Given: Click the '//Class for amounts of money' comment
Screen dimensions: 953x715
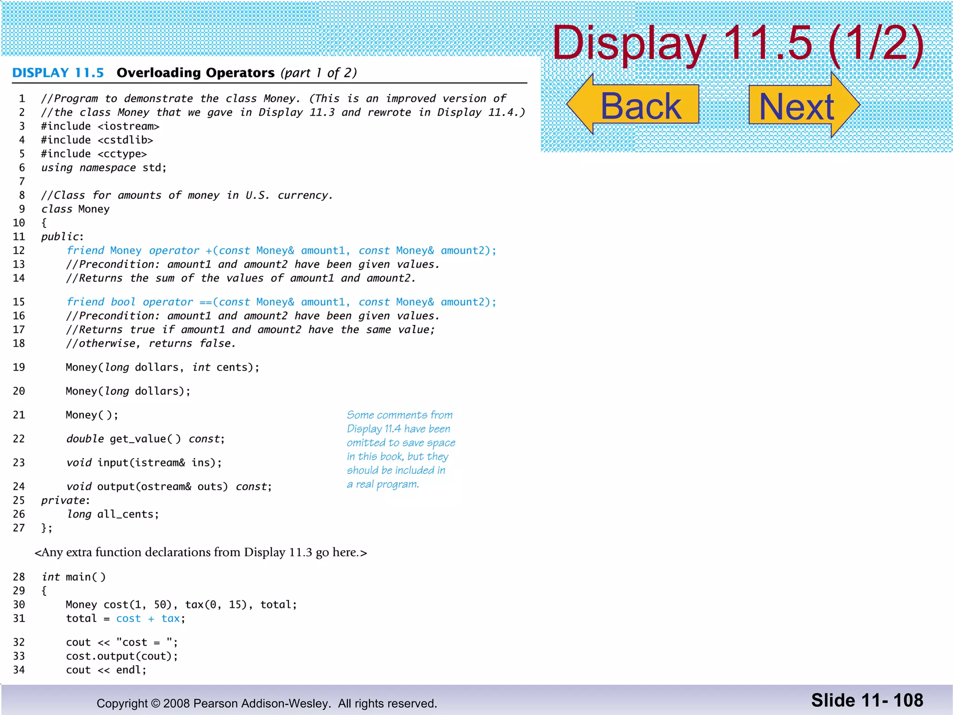Looking at the screenshot, I should (x=187, y=195).
